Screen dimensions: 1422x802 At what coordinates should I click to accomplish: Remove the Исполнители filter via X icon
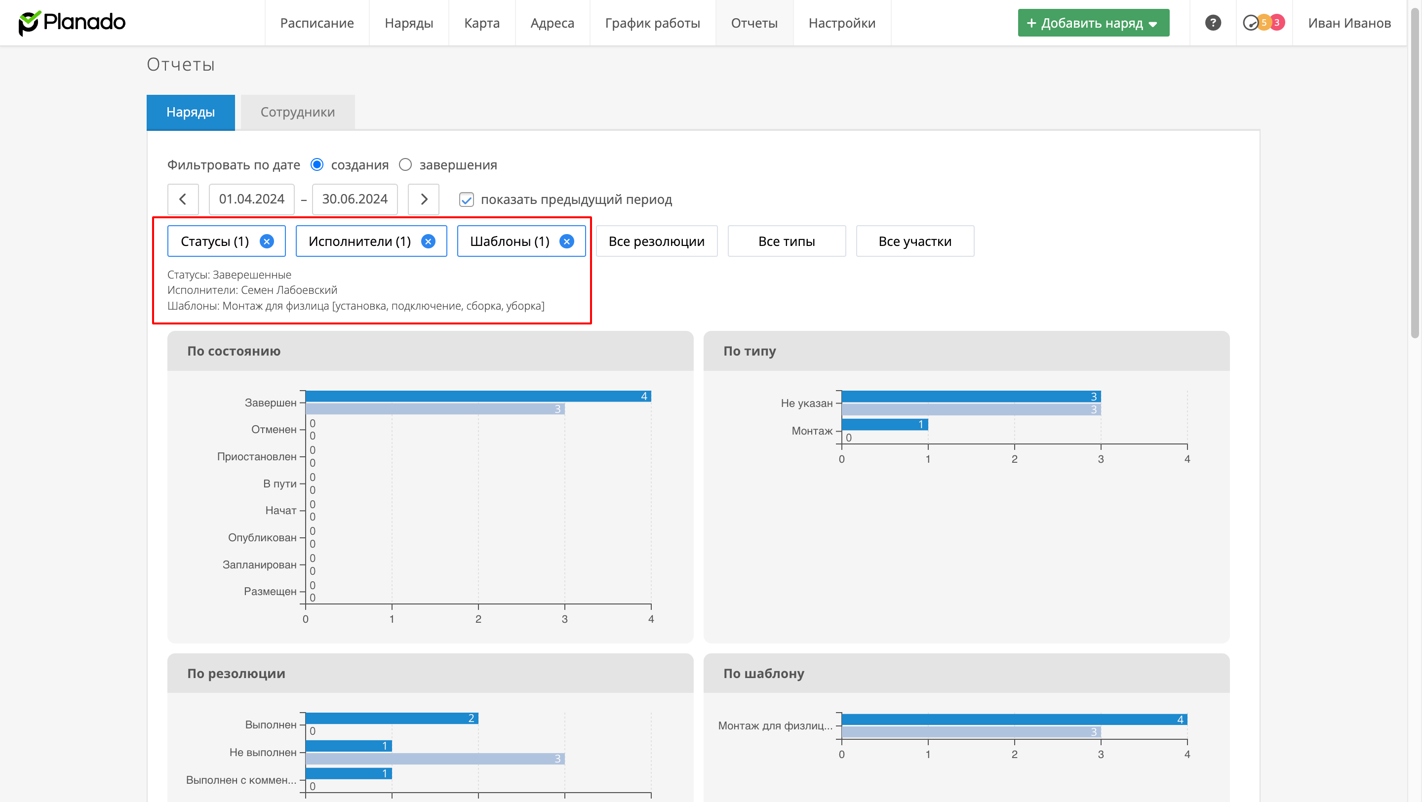click(428, 241)
